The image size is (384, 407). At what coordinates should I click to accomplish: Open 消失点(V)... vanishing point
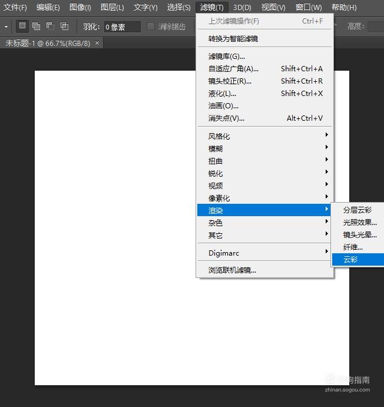point(264,118)
